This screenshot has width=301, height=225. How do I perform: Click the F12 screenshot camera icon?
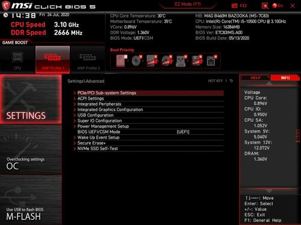234,5
